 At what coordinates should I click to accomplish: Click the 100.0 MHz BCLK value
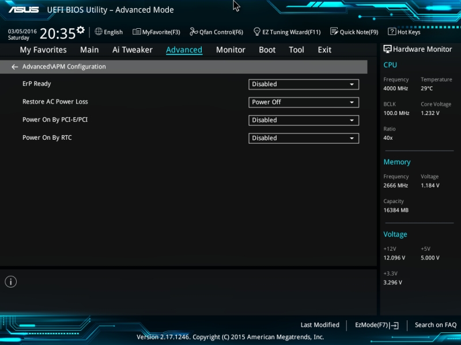[396, 113]
